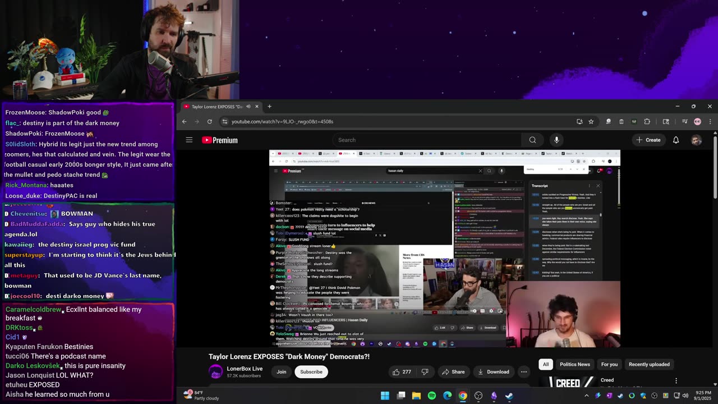This screenshot has width=718, height=404.
Task: Open a new browser tab
Action: pos(269,106)
